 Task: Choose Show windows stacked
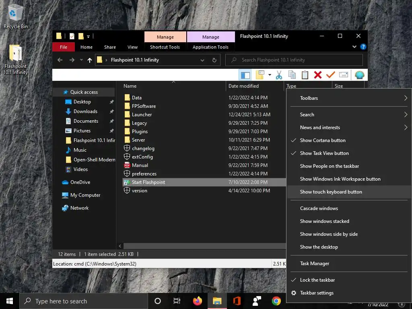(x=349, y=221)
